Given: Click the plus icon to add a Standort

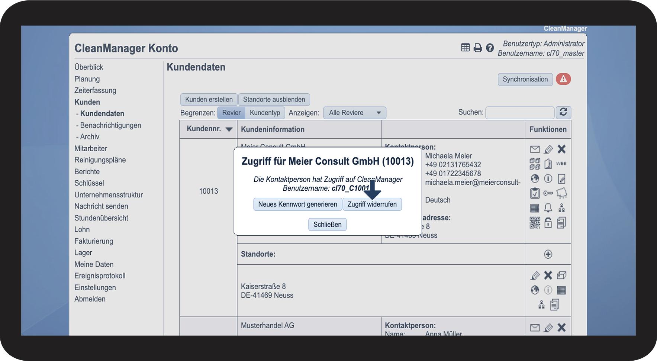Looking at the screenshot, I should click(x=548, y=254).
